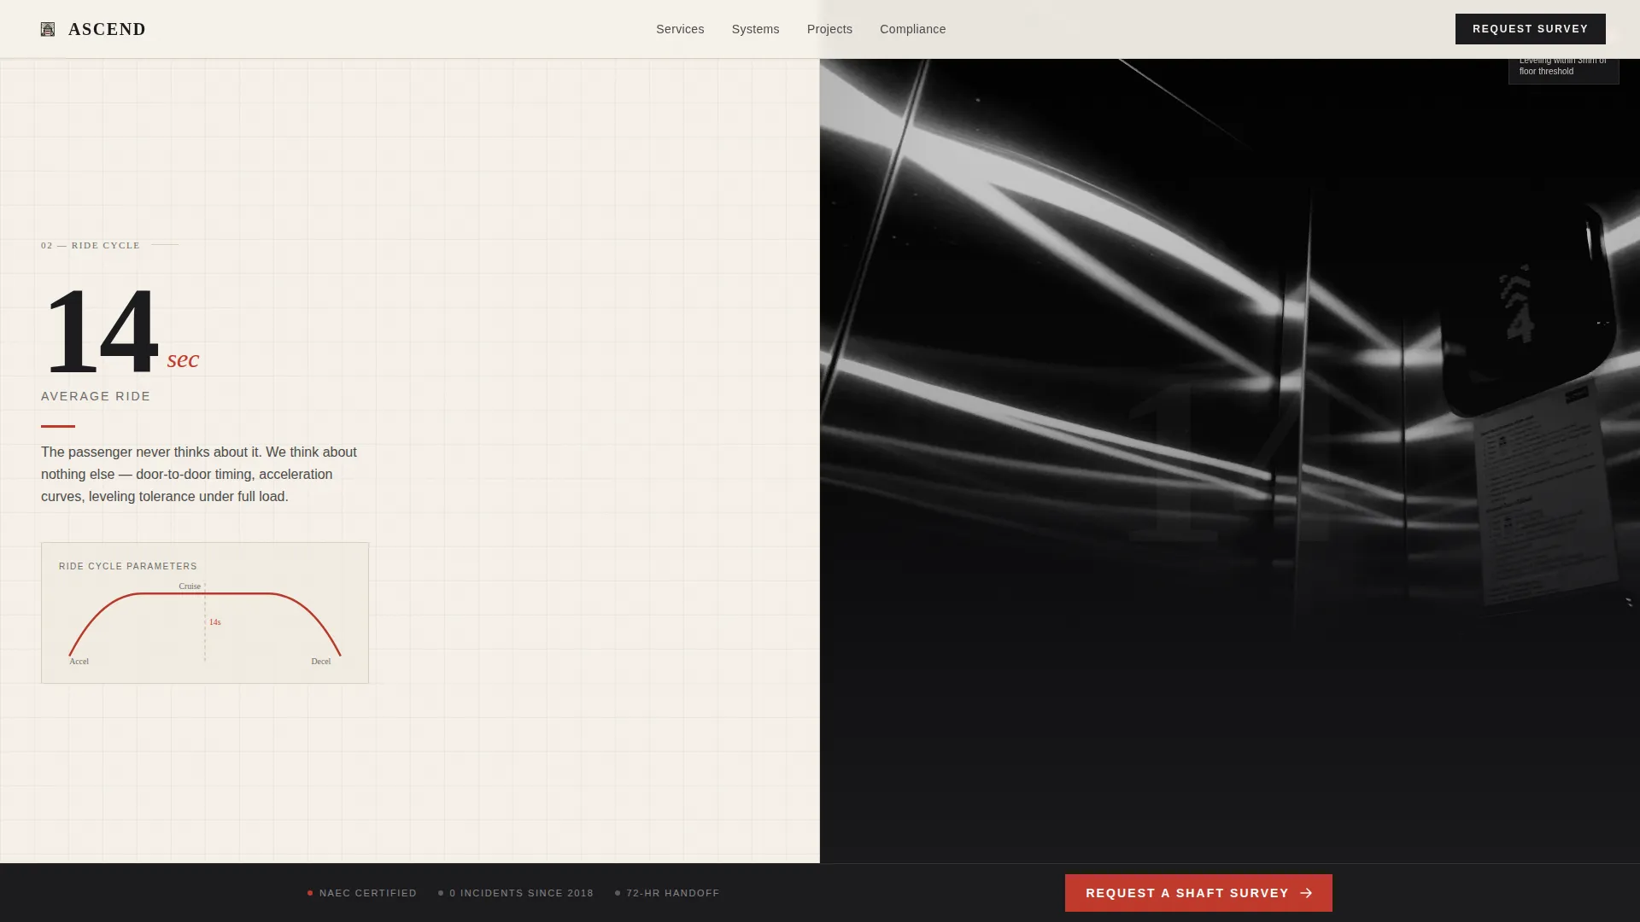The image size is (1640, 922).
Task: Click the passenger description paragraph
Action: pyautogui.click(x=199, y=474)
